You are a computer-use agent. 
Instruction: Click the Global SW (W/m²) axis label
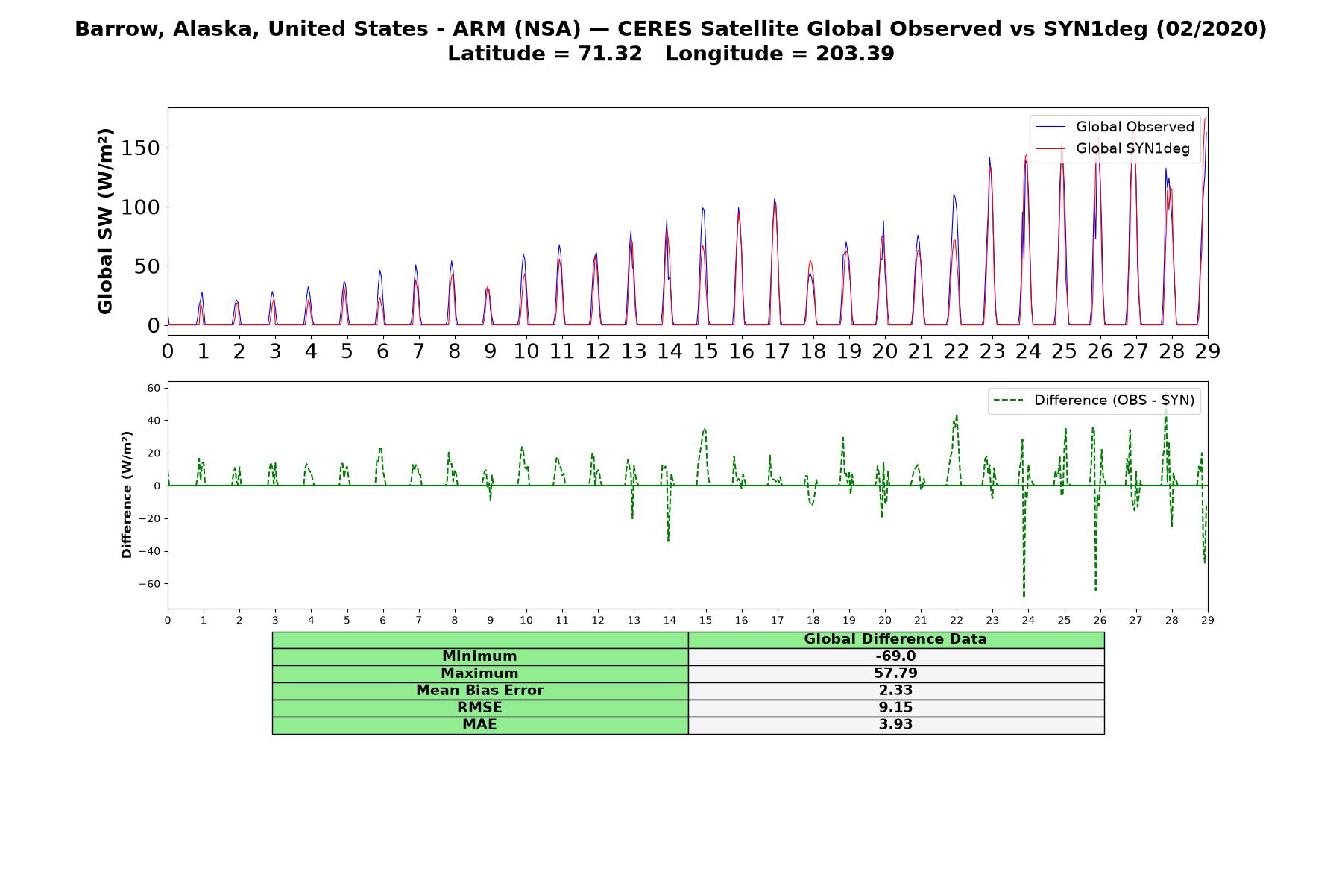click(105, 221)
